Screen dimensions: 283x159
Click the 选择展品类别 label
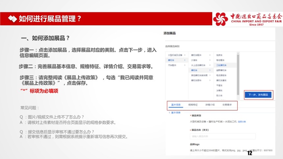click(x=172, y=46)
